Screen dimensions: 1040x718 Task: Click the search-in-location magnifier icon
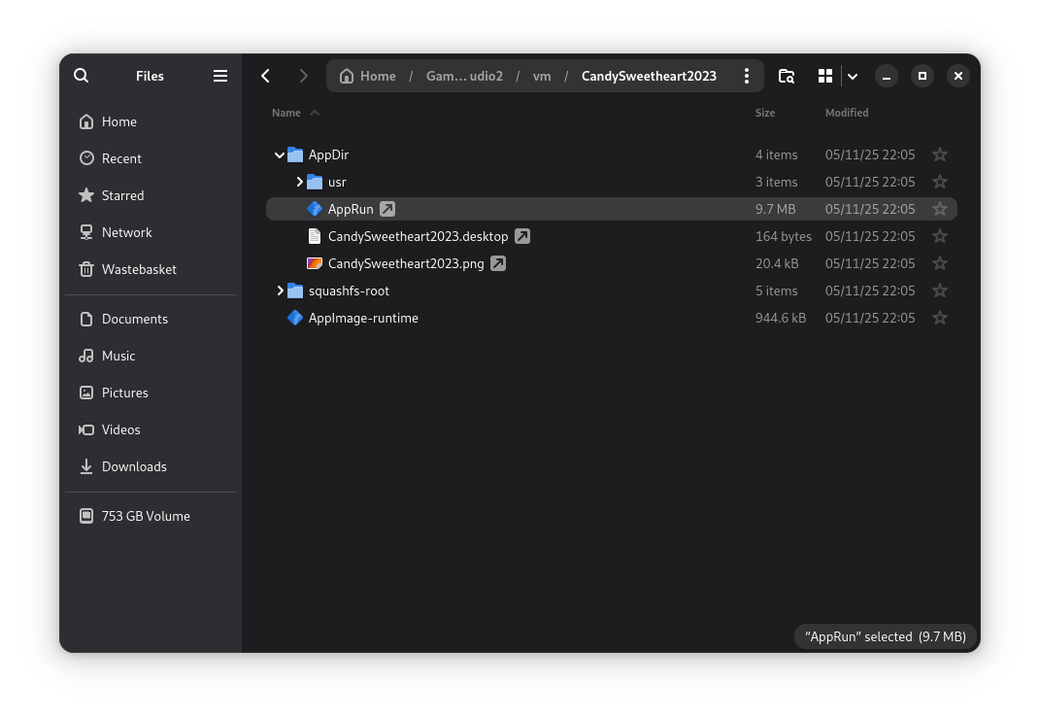(x=786, y=75)
